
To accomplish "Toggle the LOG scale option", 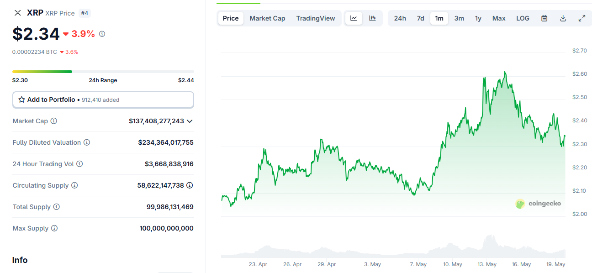I will [x=523, y=18].
